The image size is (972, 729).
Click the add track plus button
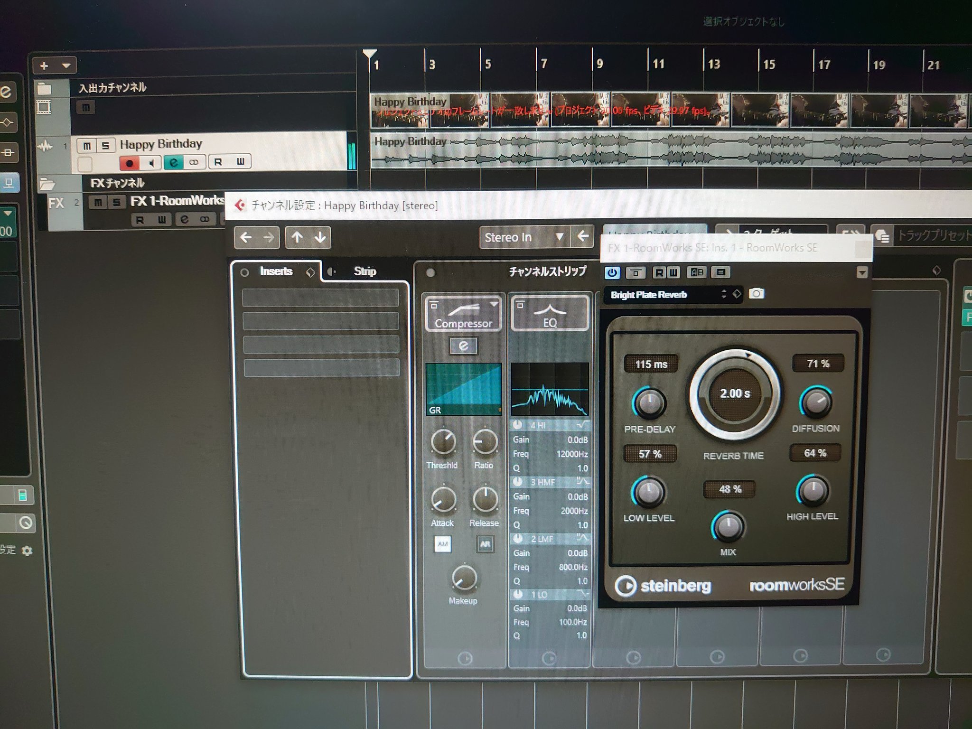point(44,66)
